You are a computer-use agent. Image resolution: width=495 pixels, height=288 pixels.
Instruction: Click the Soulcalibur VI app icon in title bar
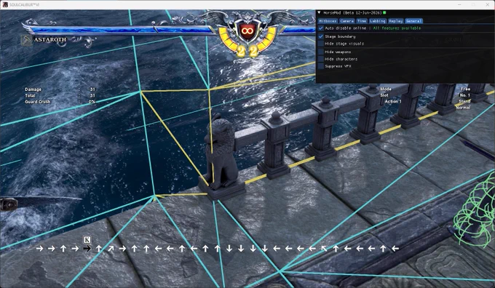(5, 5)
